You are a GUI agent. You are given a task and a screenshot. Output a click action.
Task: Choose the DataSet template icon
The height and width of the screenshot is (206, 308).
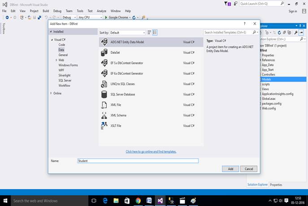104,52
